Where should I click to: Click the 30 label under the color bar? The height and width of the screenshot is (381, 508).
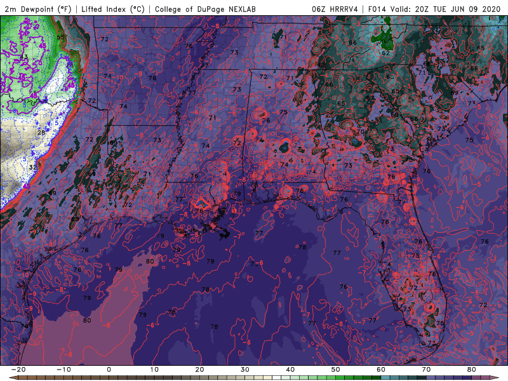click(245, 370)
